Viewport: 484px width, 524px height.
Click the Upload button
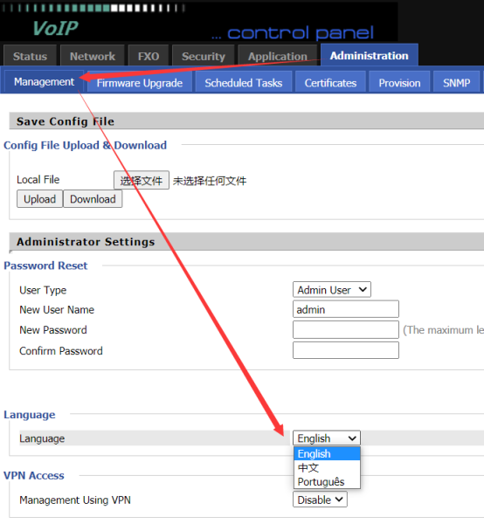tap(40, 199)
